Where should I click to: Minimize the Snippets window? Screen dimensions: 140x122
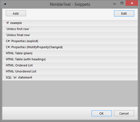[x=115, y=4]
